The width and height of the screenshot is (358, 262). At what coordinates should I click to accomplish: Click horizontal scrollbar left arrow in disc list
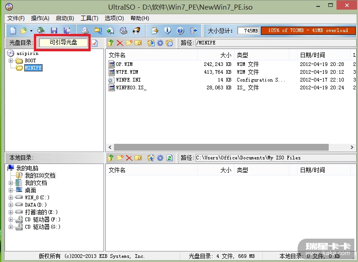pyautogui.click(x=110, y=147)
